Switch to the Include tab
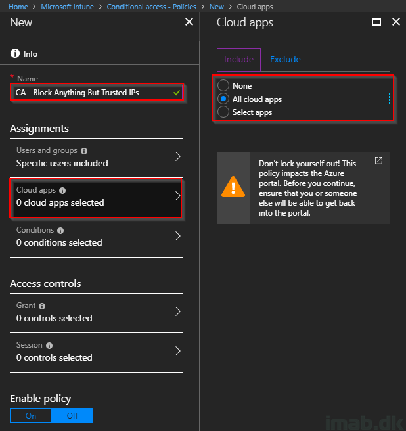 coord(238,59)
